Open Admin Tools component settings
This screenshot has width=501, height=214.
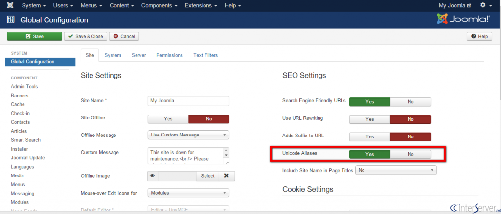point(24,87)
